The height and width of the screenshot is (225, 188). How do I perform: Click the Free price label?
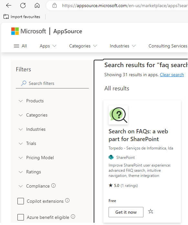(112, 201)
